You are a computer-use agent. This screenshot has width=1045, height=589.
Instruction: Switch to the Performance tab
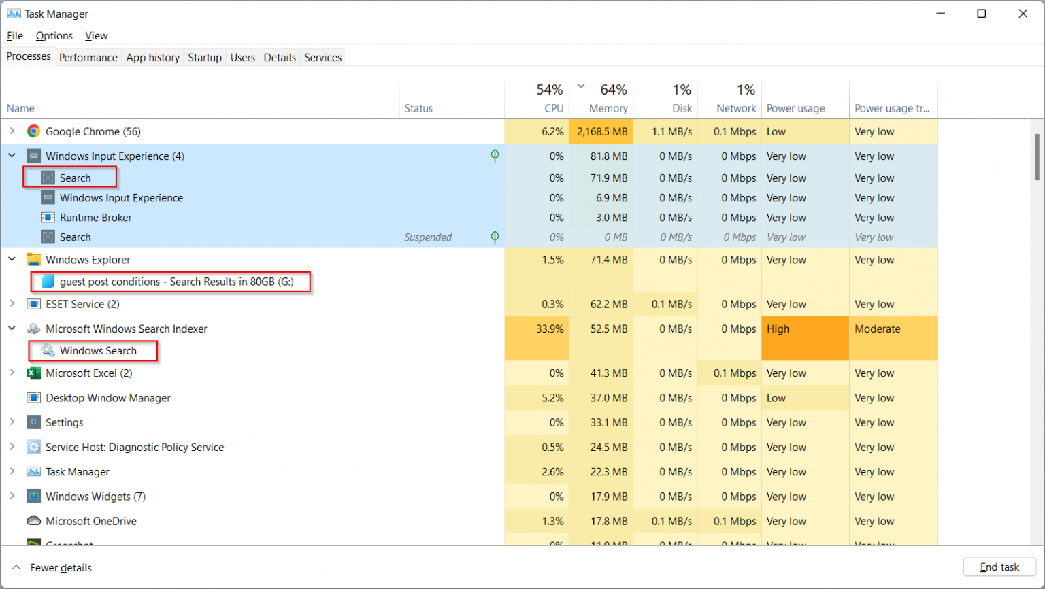point(88,57)
